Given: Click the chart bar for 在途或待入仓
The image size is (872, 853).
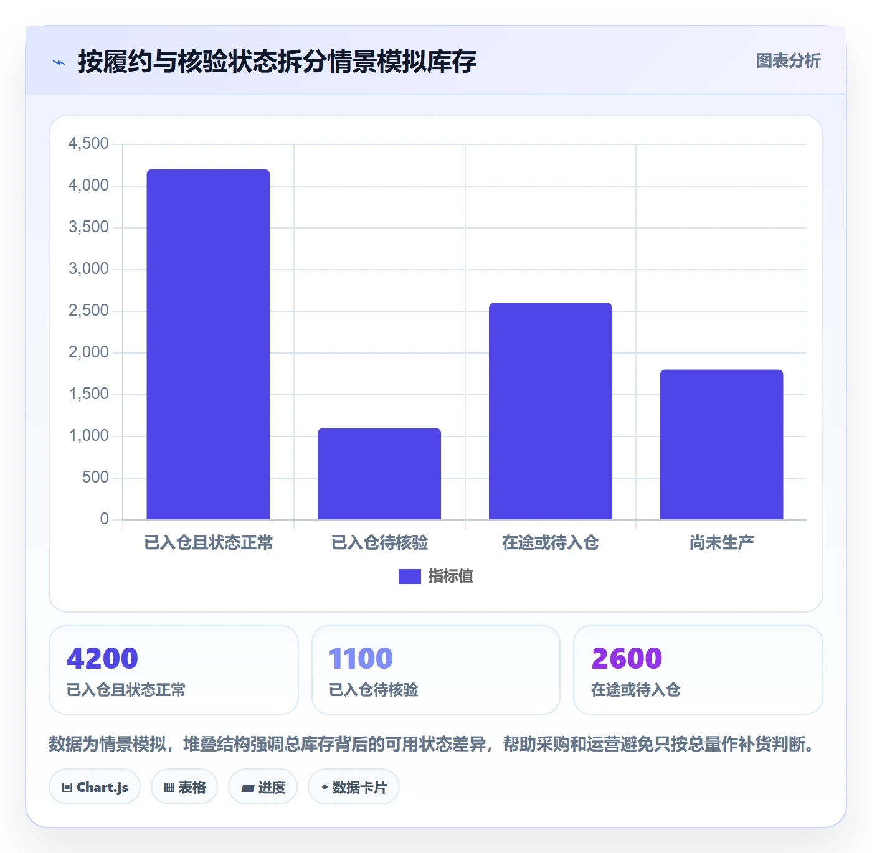Looking at the screenshot, I should click(x=551, y=411).
